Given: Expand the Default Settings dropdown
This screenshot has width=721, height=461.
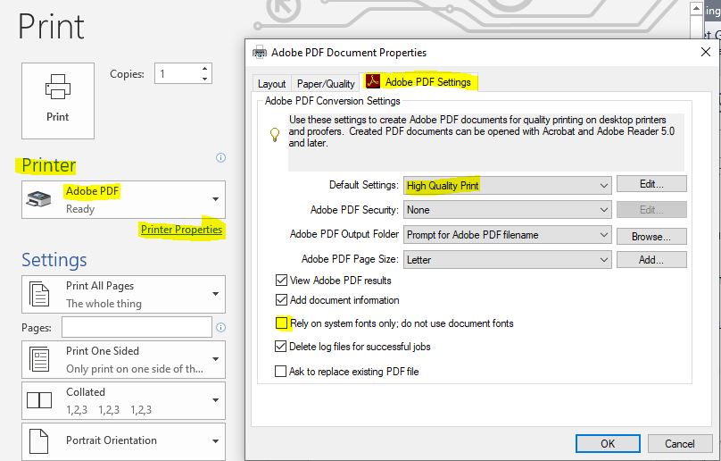Looking at the screenshot, I should (x=603, y=186).
